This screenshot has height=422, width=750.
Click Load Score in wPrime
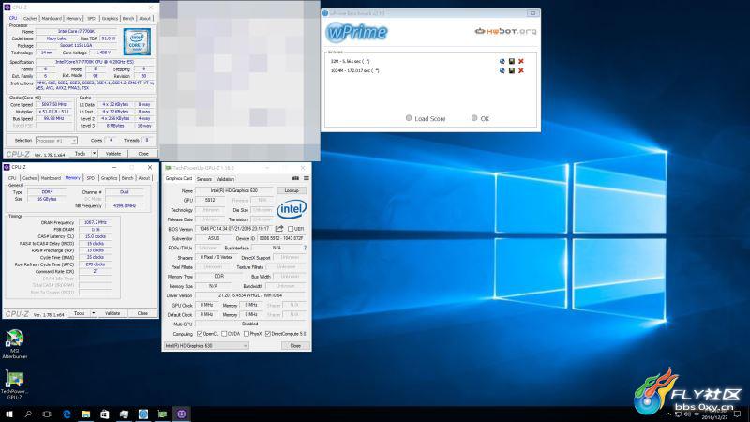point(426,118)
